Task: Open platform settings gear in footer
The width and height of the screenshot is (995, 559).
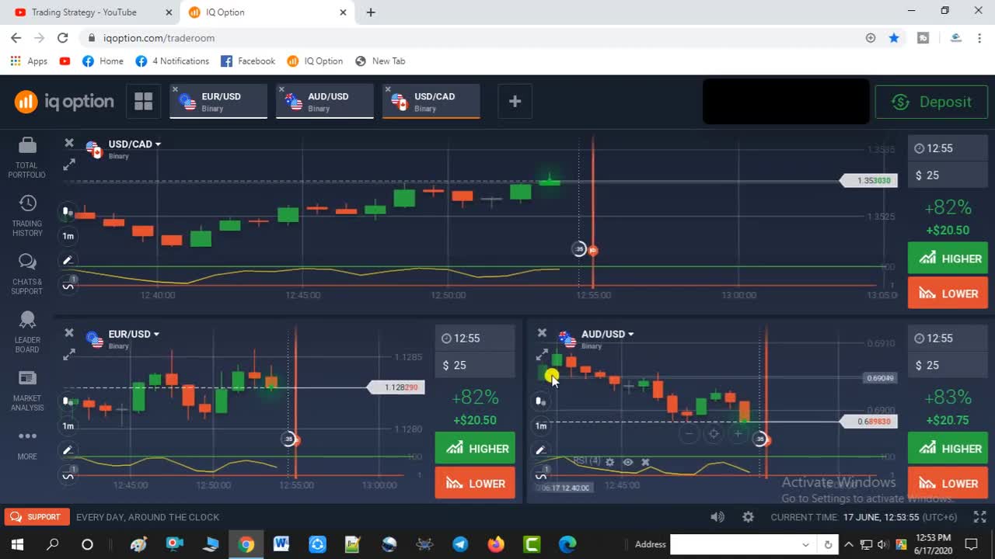Action: 748,517
